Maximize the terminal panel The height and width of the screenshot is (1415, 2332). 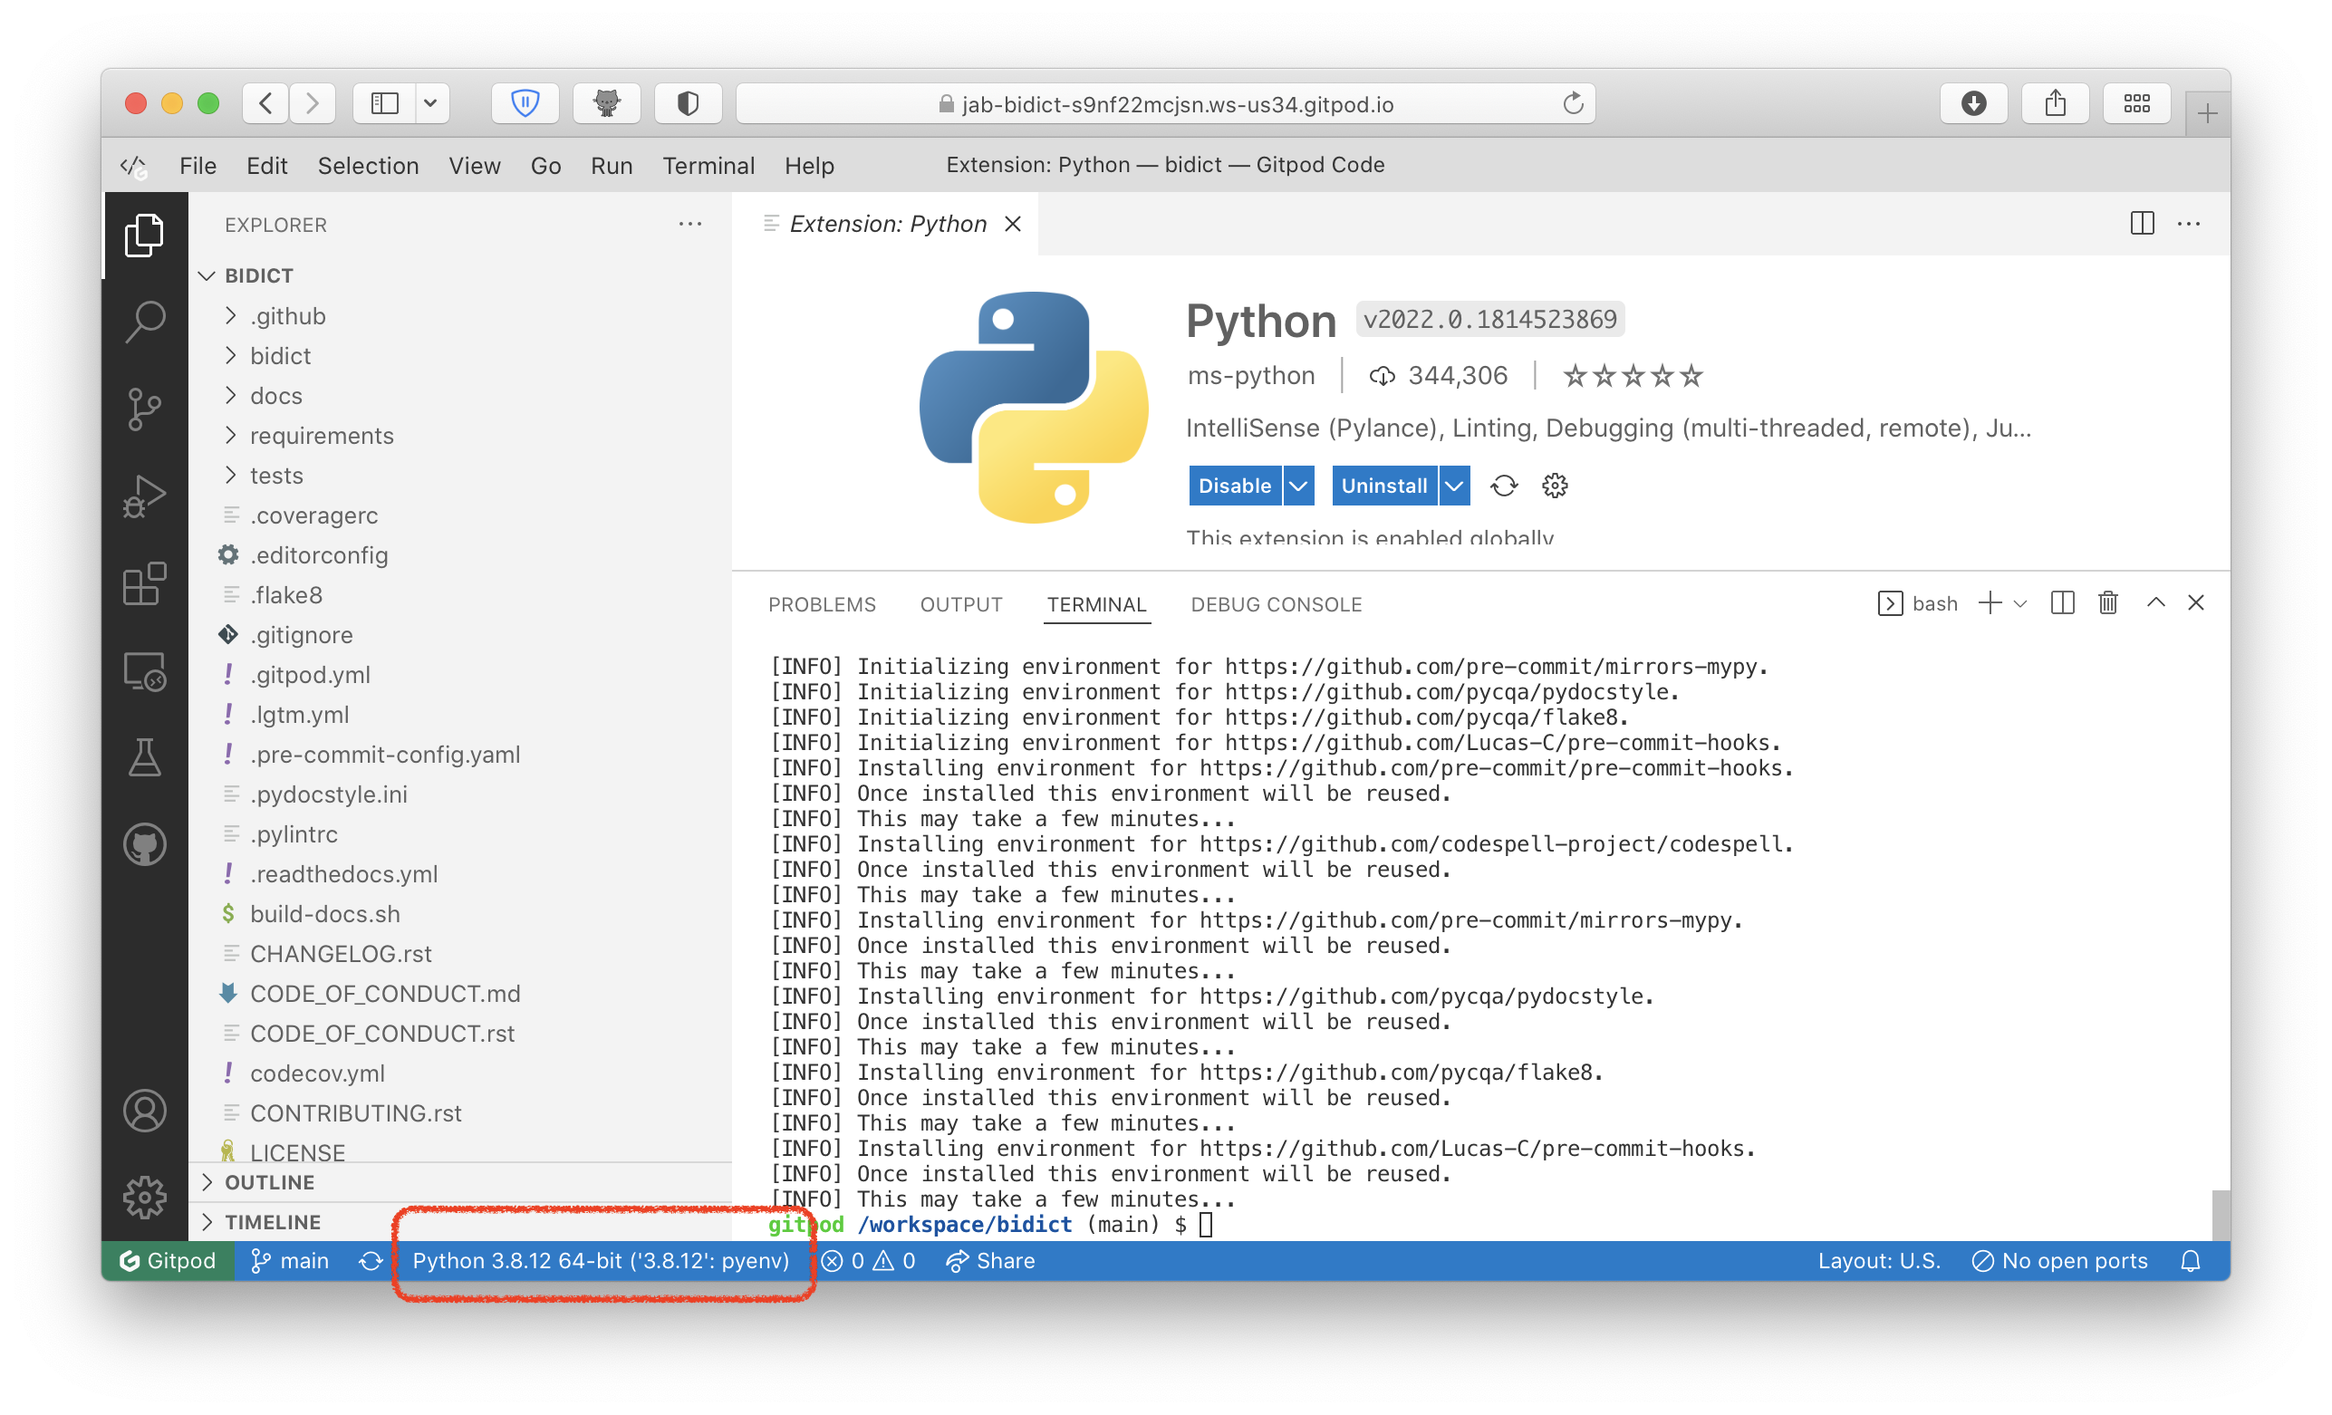click(2155, 603)
